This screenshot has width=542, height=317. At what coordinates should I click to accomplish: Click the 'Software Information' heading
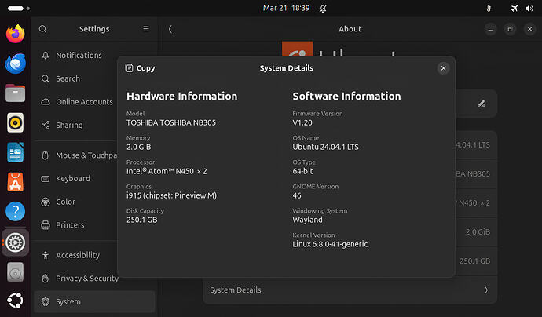pyautogui.click(x=346, y=96)
